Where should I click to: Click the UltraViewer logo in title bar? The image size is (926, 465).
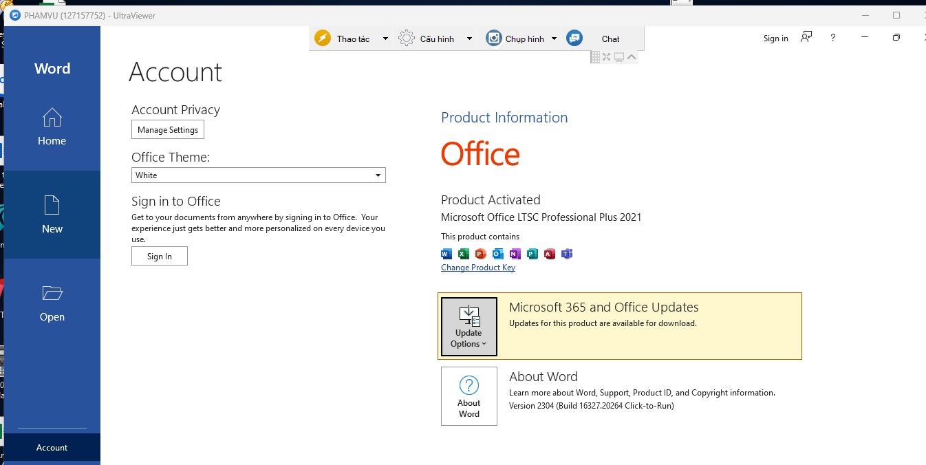tap(15, 16)
